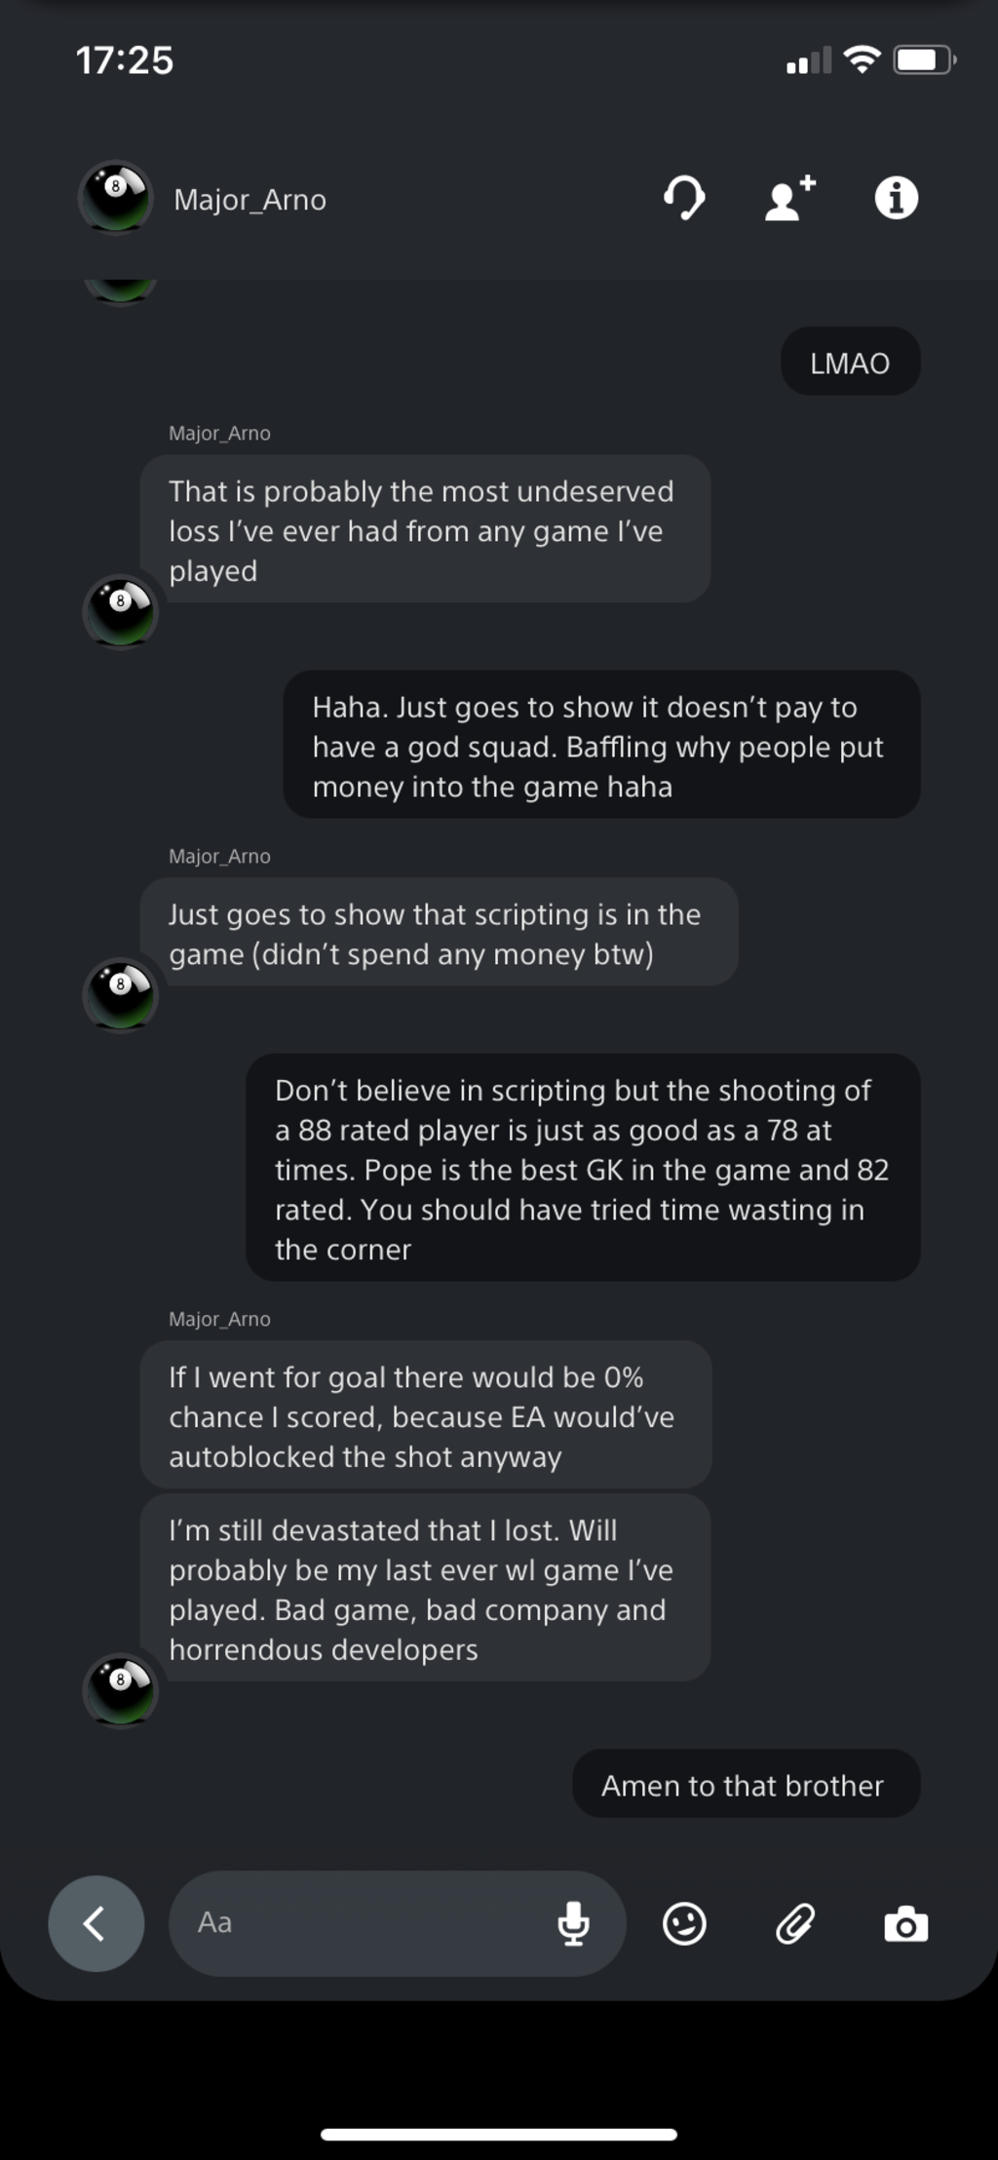Tap the 'EA would've autoblocked' message
This screenshot has width=998, height=2160.
[x=425, y=1415]
